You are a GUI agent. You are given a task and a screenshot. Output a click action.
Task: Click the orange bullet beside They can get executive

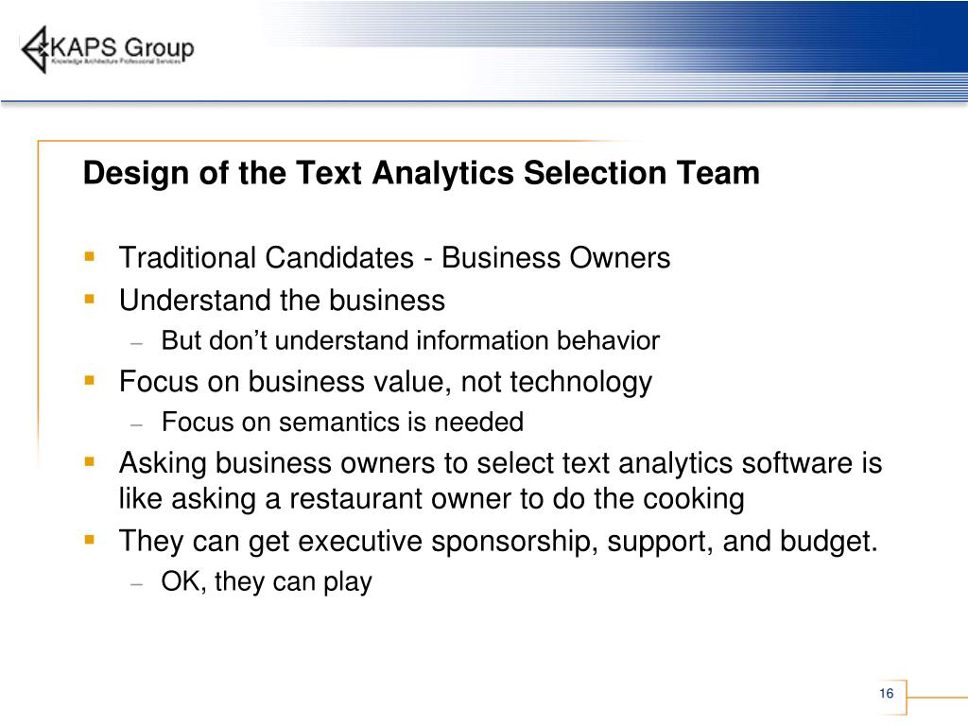click(90, 540)
